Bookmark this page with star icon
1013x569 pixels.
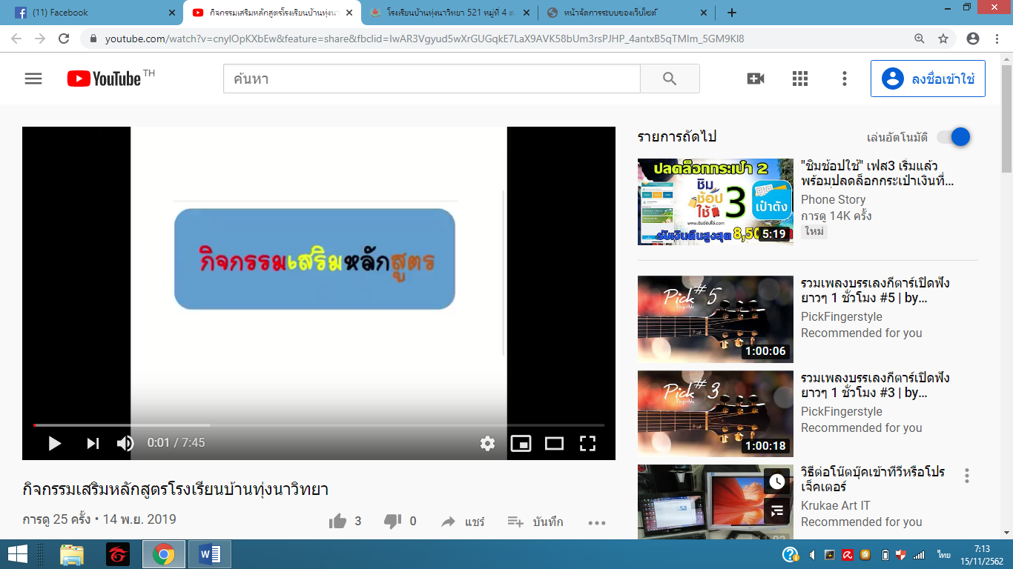pyautogui.click(x=943, y=39)
